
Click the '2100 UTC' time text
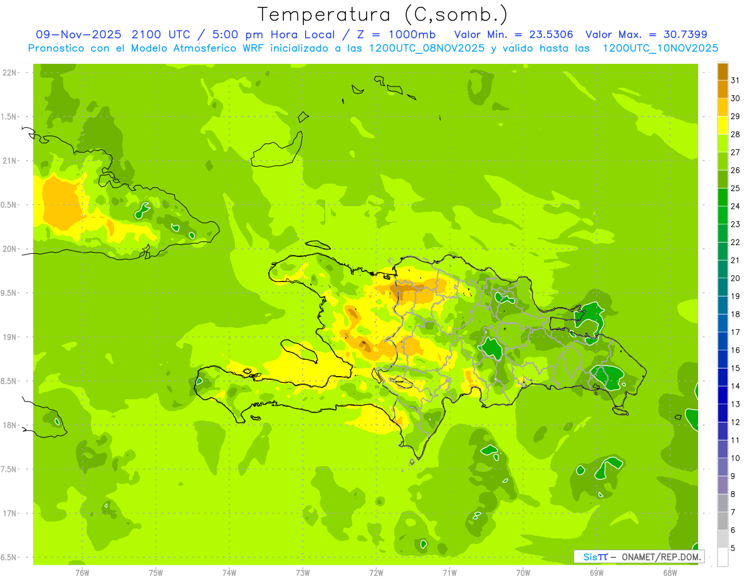(x=161, y=34)
